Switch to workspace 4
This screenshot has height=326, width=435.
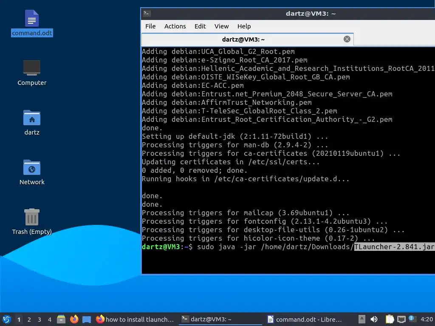point(49,320)
